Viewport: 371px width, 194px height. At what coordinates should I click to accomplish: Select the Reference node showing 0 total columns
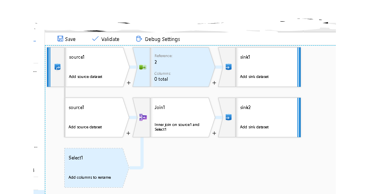(181, 67)
